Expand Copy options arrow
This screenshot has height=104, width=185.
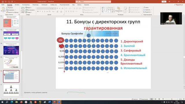point(15,10)
